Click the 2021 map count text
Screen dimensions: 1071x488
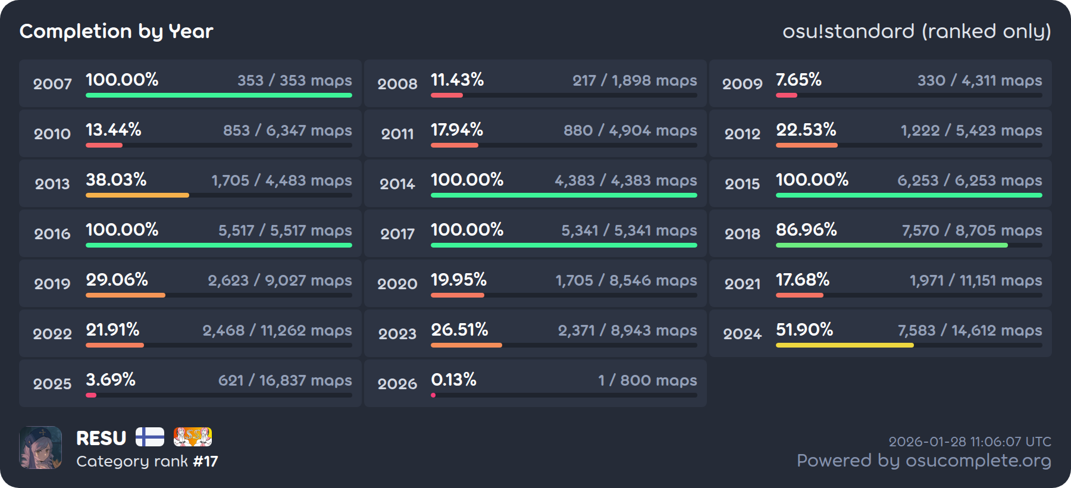(975, 280)
